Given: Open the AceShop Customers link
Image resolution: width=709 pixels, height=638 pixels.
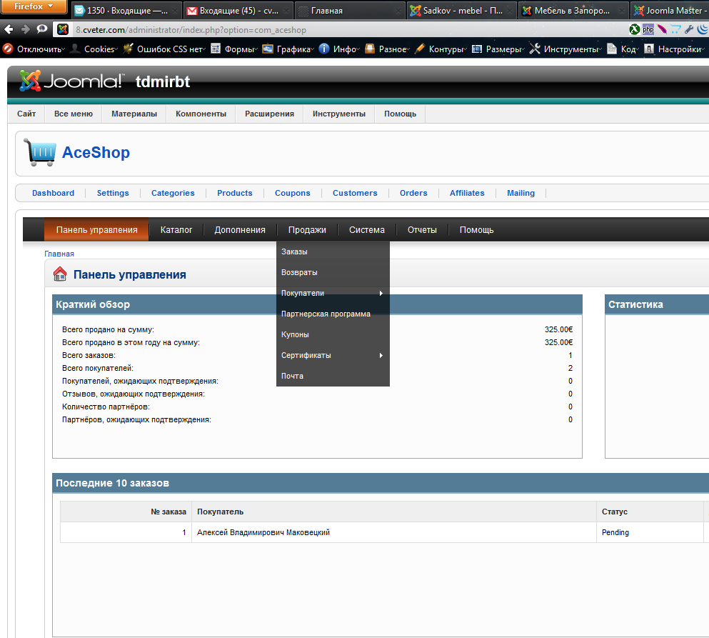Looking at the screenshot, I should click(355, 193).
